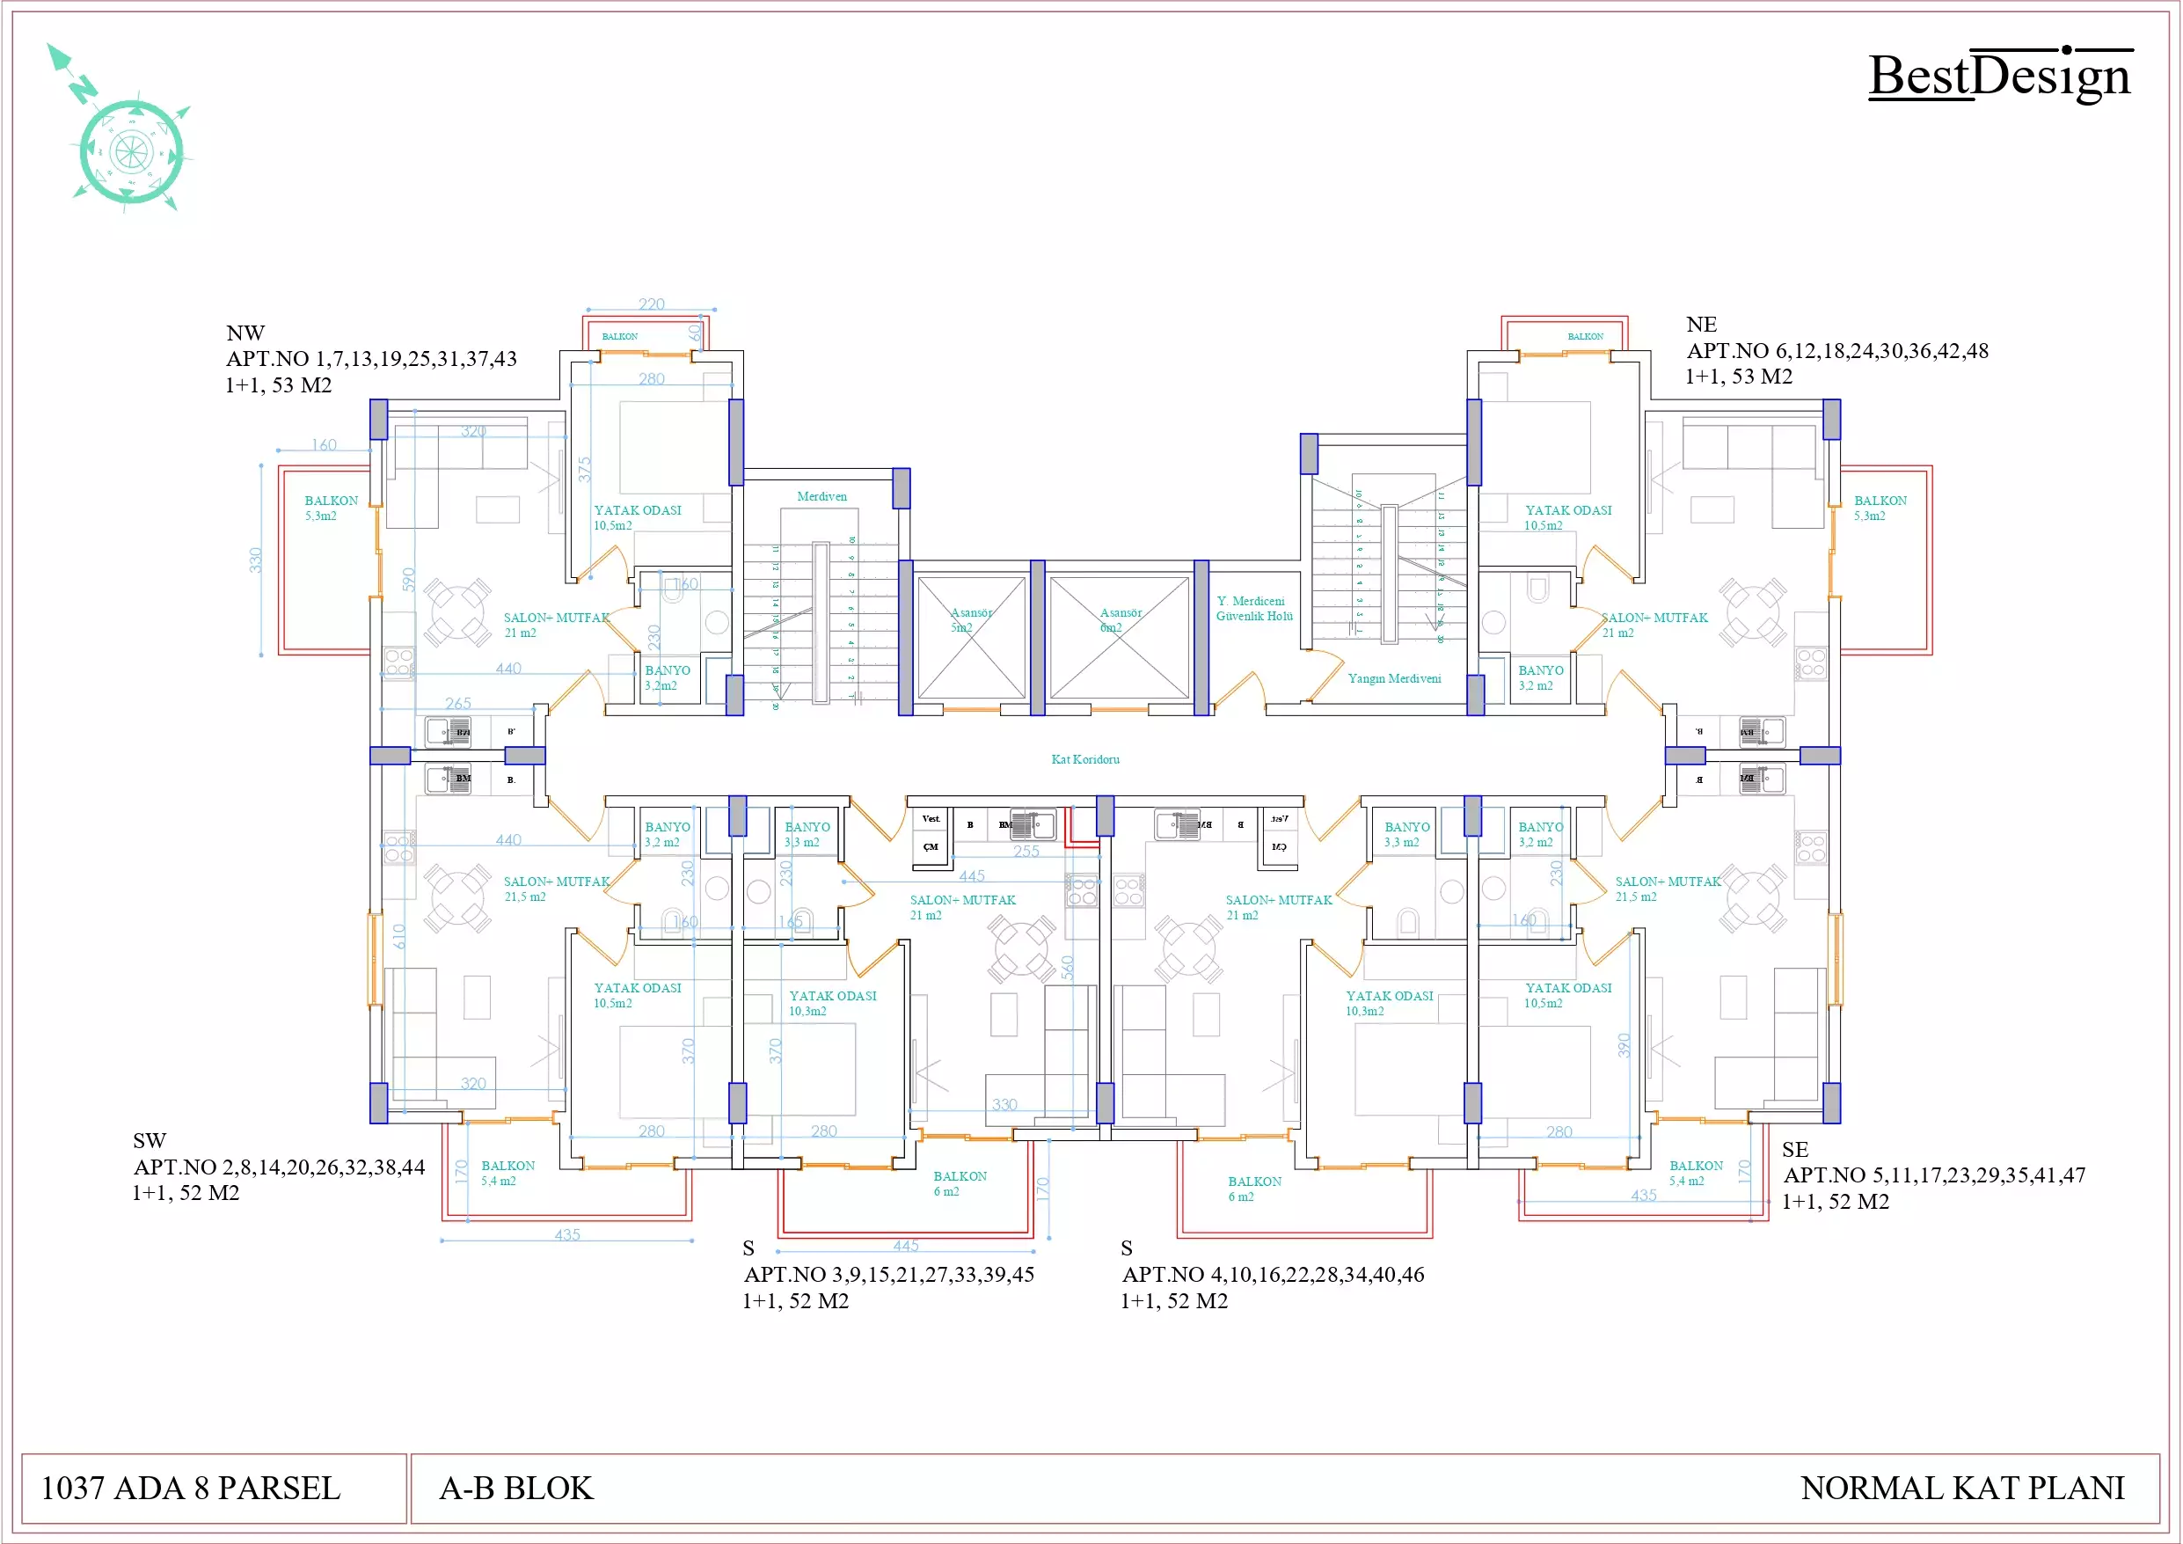Click the SE apartment dining table symbol
2183x1544 pixels.
(x=1751, y=897)
